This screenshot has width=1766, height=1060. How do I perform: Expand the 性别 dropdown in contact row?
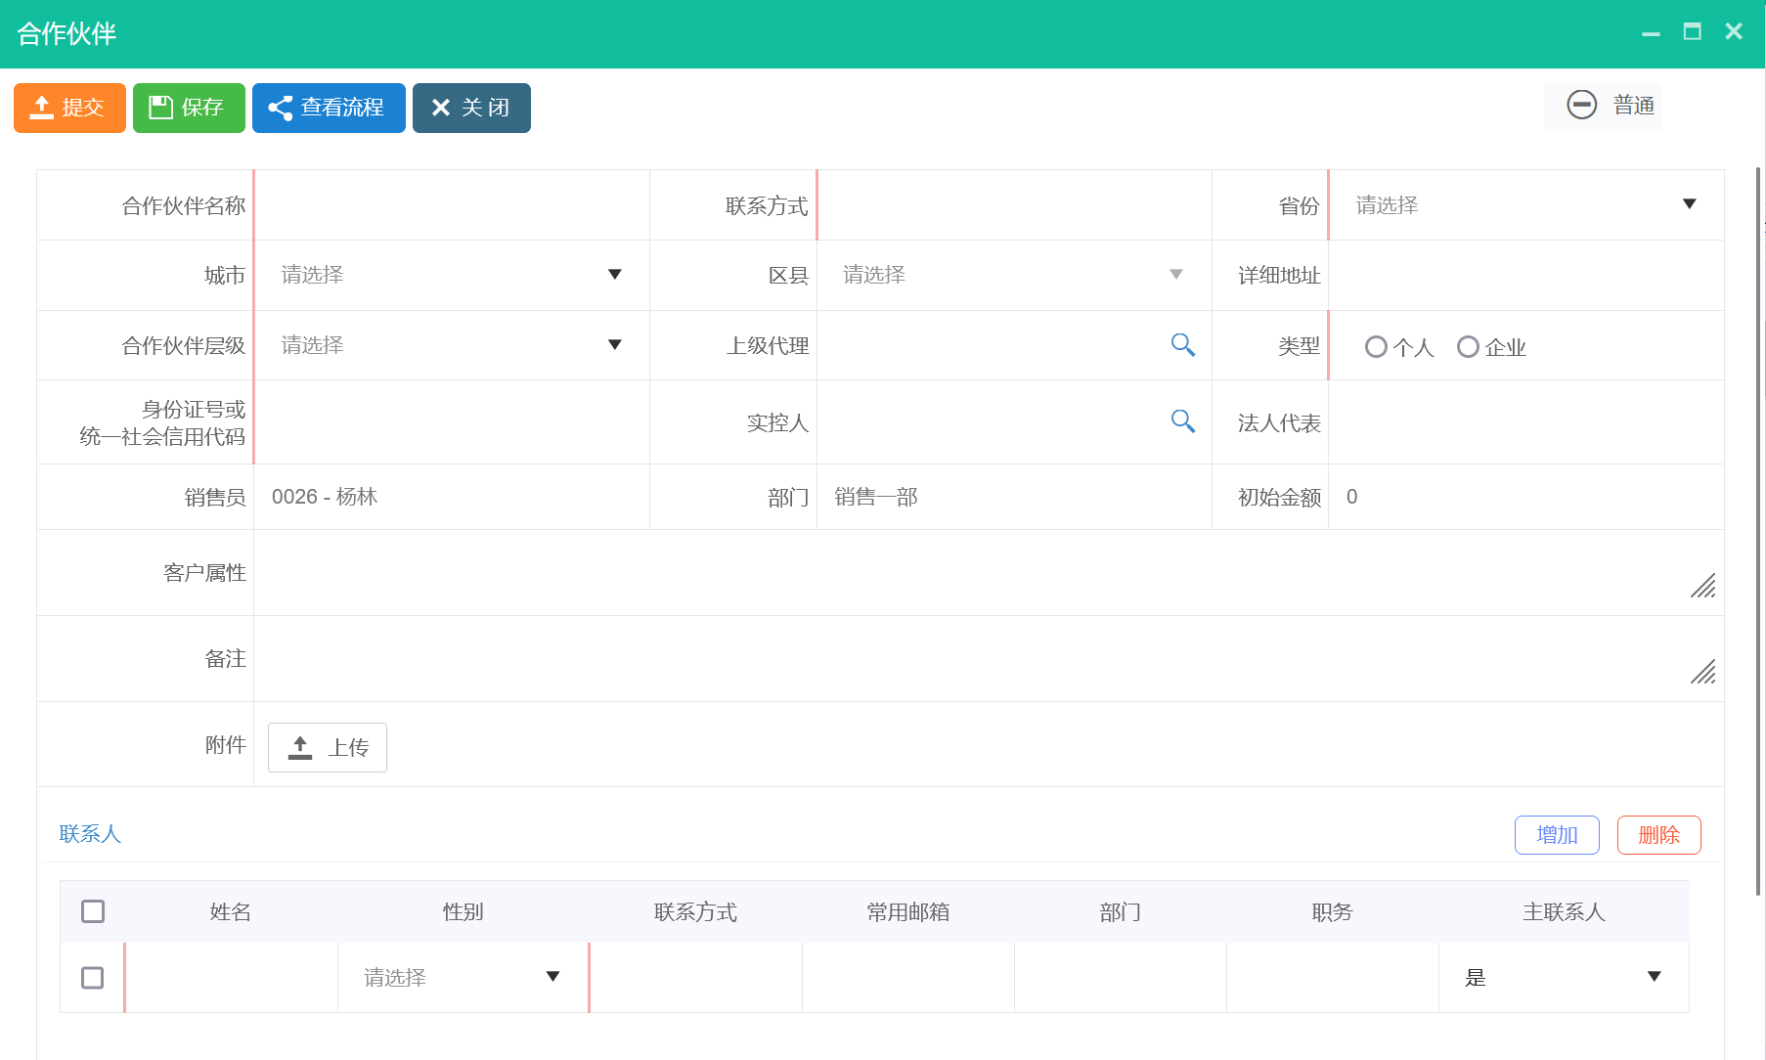pos(462,978)
